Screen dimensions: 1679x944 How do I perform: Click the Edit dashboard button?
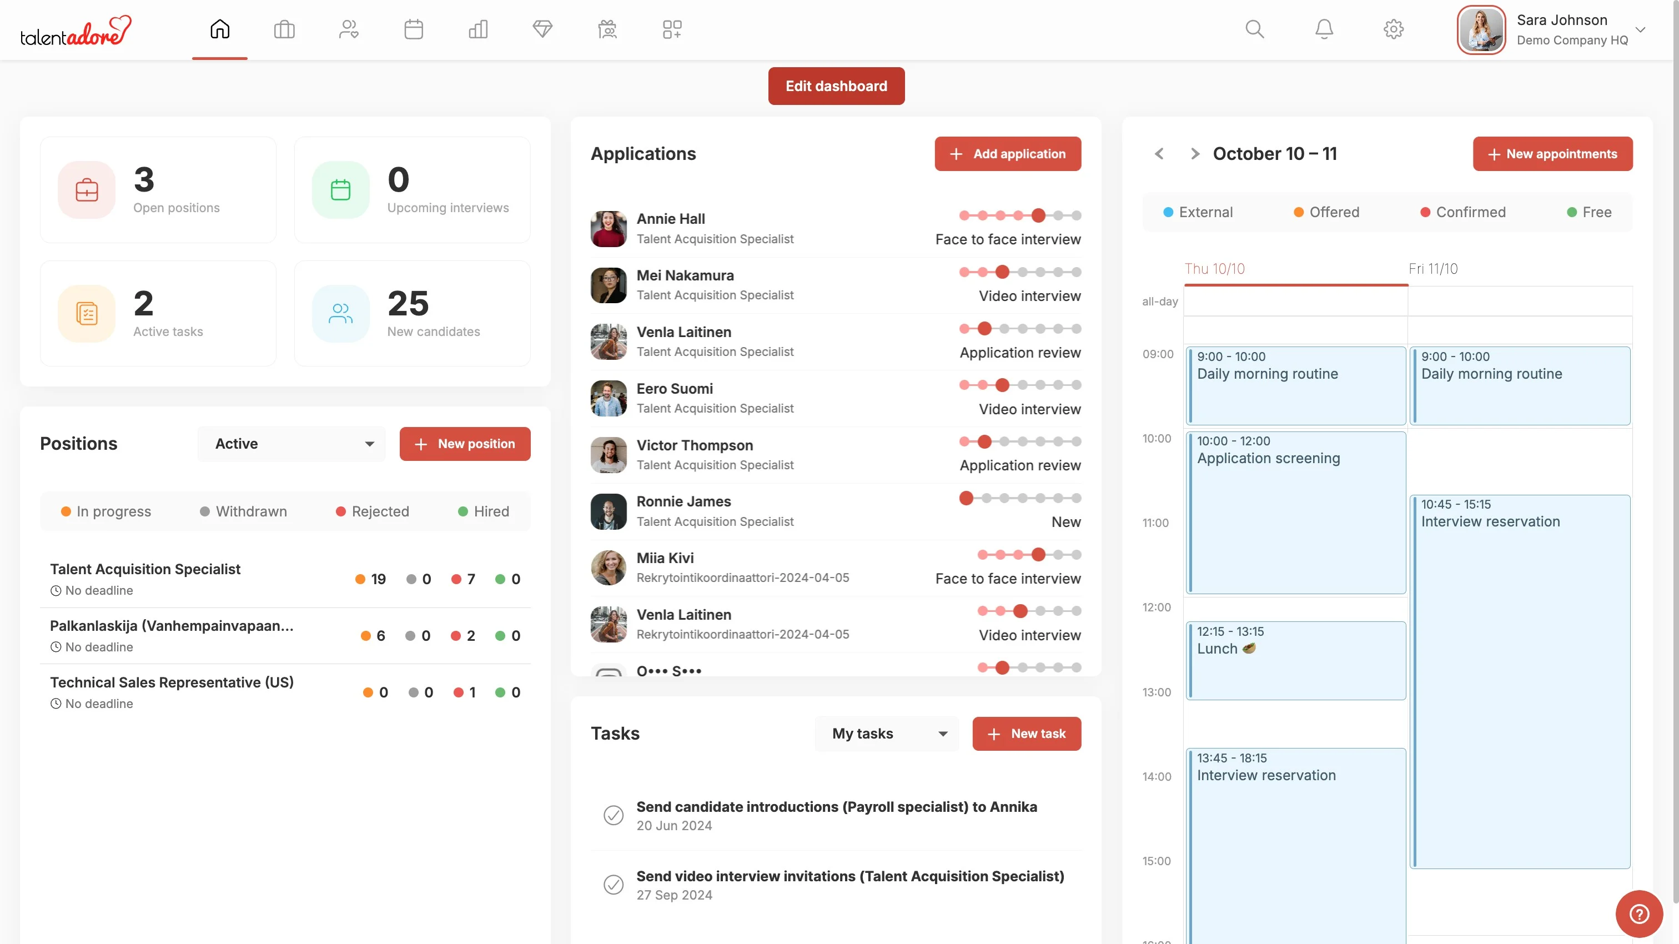pos(836,86)
